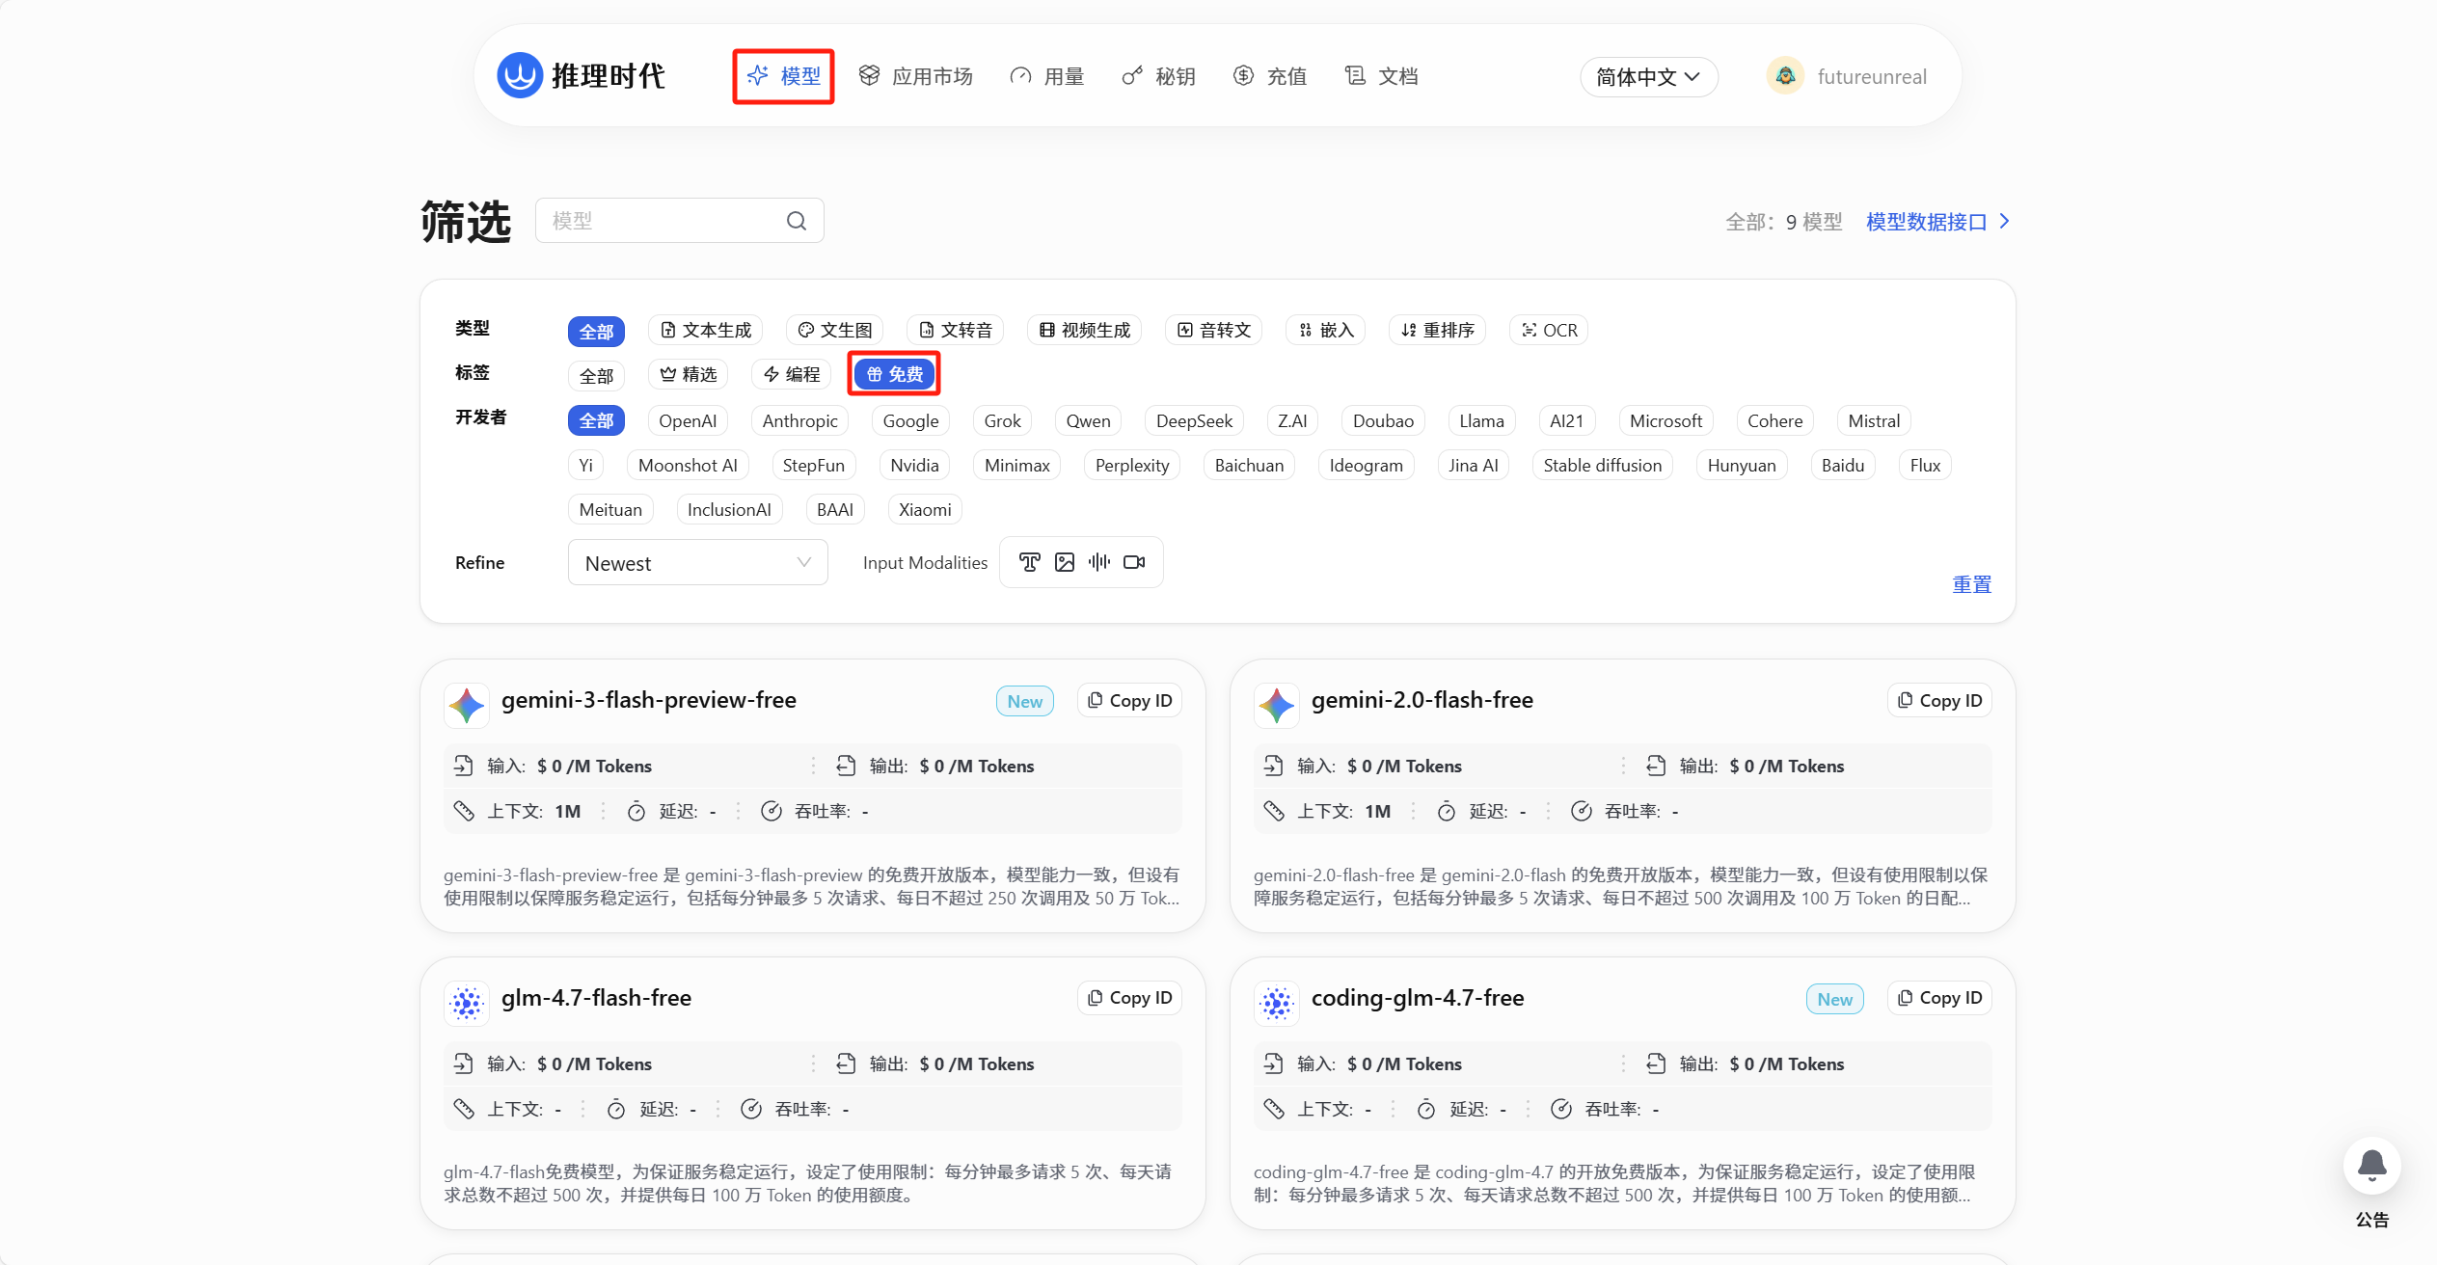Viewport: 2437px width, 1265px height.
Task: Toggle the 免费 free tag
Action: click(x=895, y=374)
